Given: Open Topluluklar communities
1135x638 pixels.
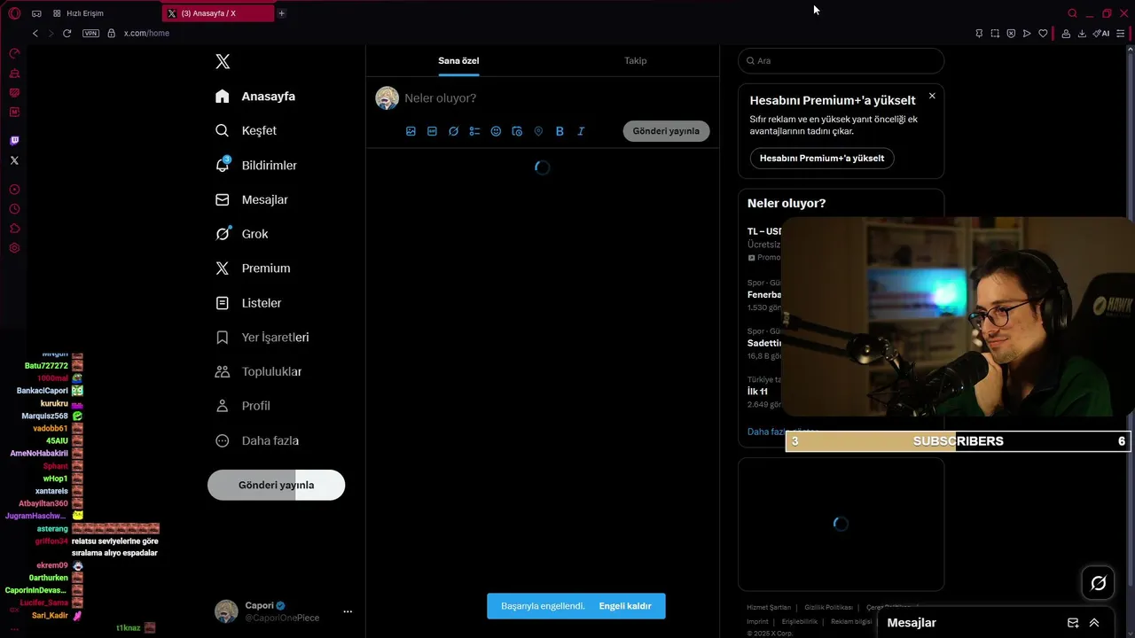Looking at the screenshot, I should pos(259,371).
